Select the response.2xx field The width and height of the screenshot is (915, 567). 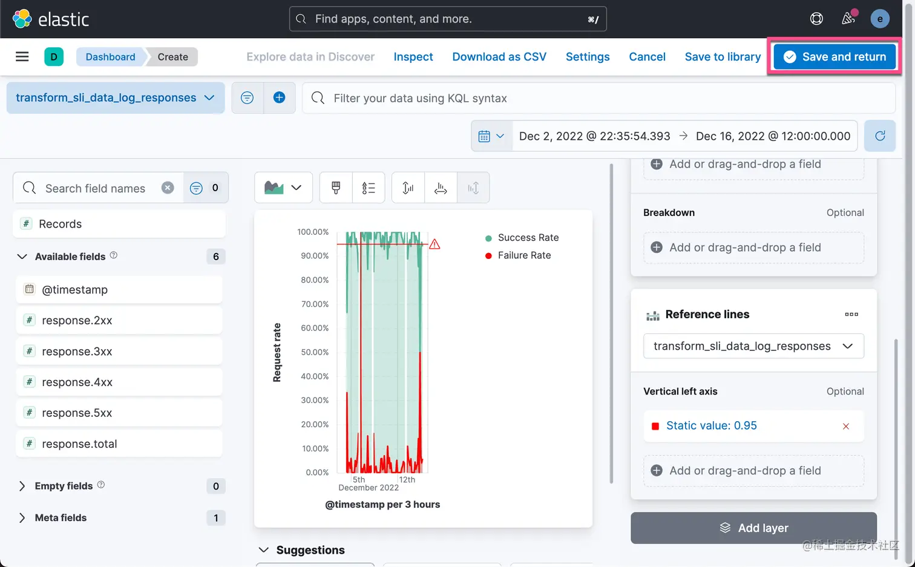(x=119, y=320)
